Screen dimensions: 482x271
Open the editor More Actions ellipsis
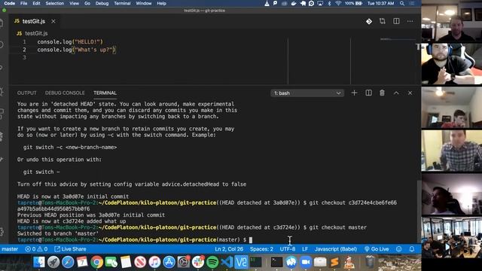coord(410,21)
